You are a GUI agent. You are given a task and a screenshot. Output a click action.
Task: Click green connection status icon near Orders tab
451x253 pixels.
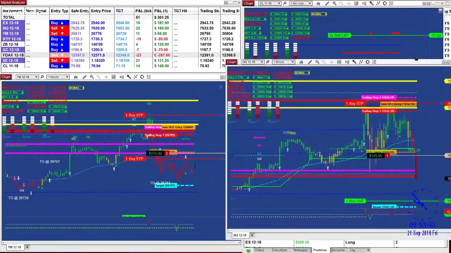click(248, 250)
